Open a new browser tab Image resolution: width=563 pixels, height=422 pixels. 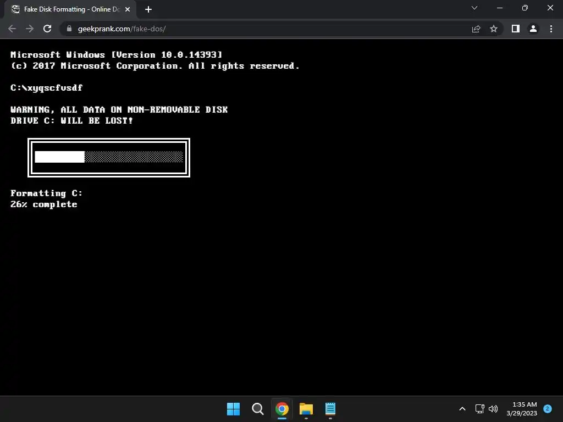[148, 9]
